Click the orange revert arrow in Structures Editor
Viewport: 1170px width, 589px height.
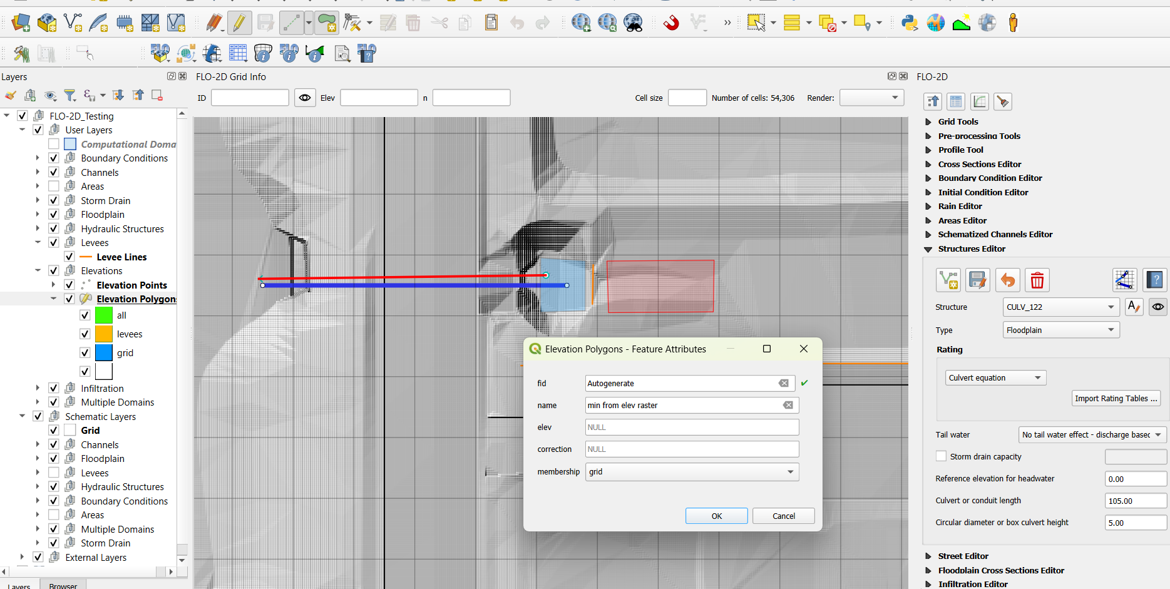click(1007, 280)
